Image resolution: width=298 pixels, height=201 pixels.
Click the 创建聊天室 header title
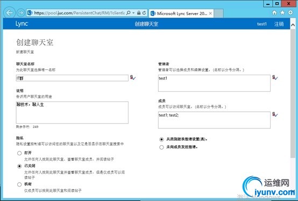click(x=146, y=24)
